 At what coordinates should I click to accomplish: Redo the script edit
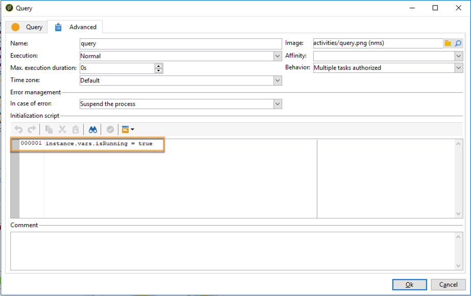click(32, 129)
